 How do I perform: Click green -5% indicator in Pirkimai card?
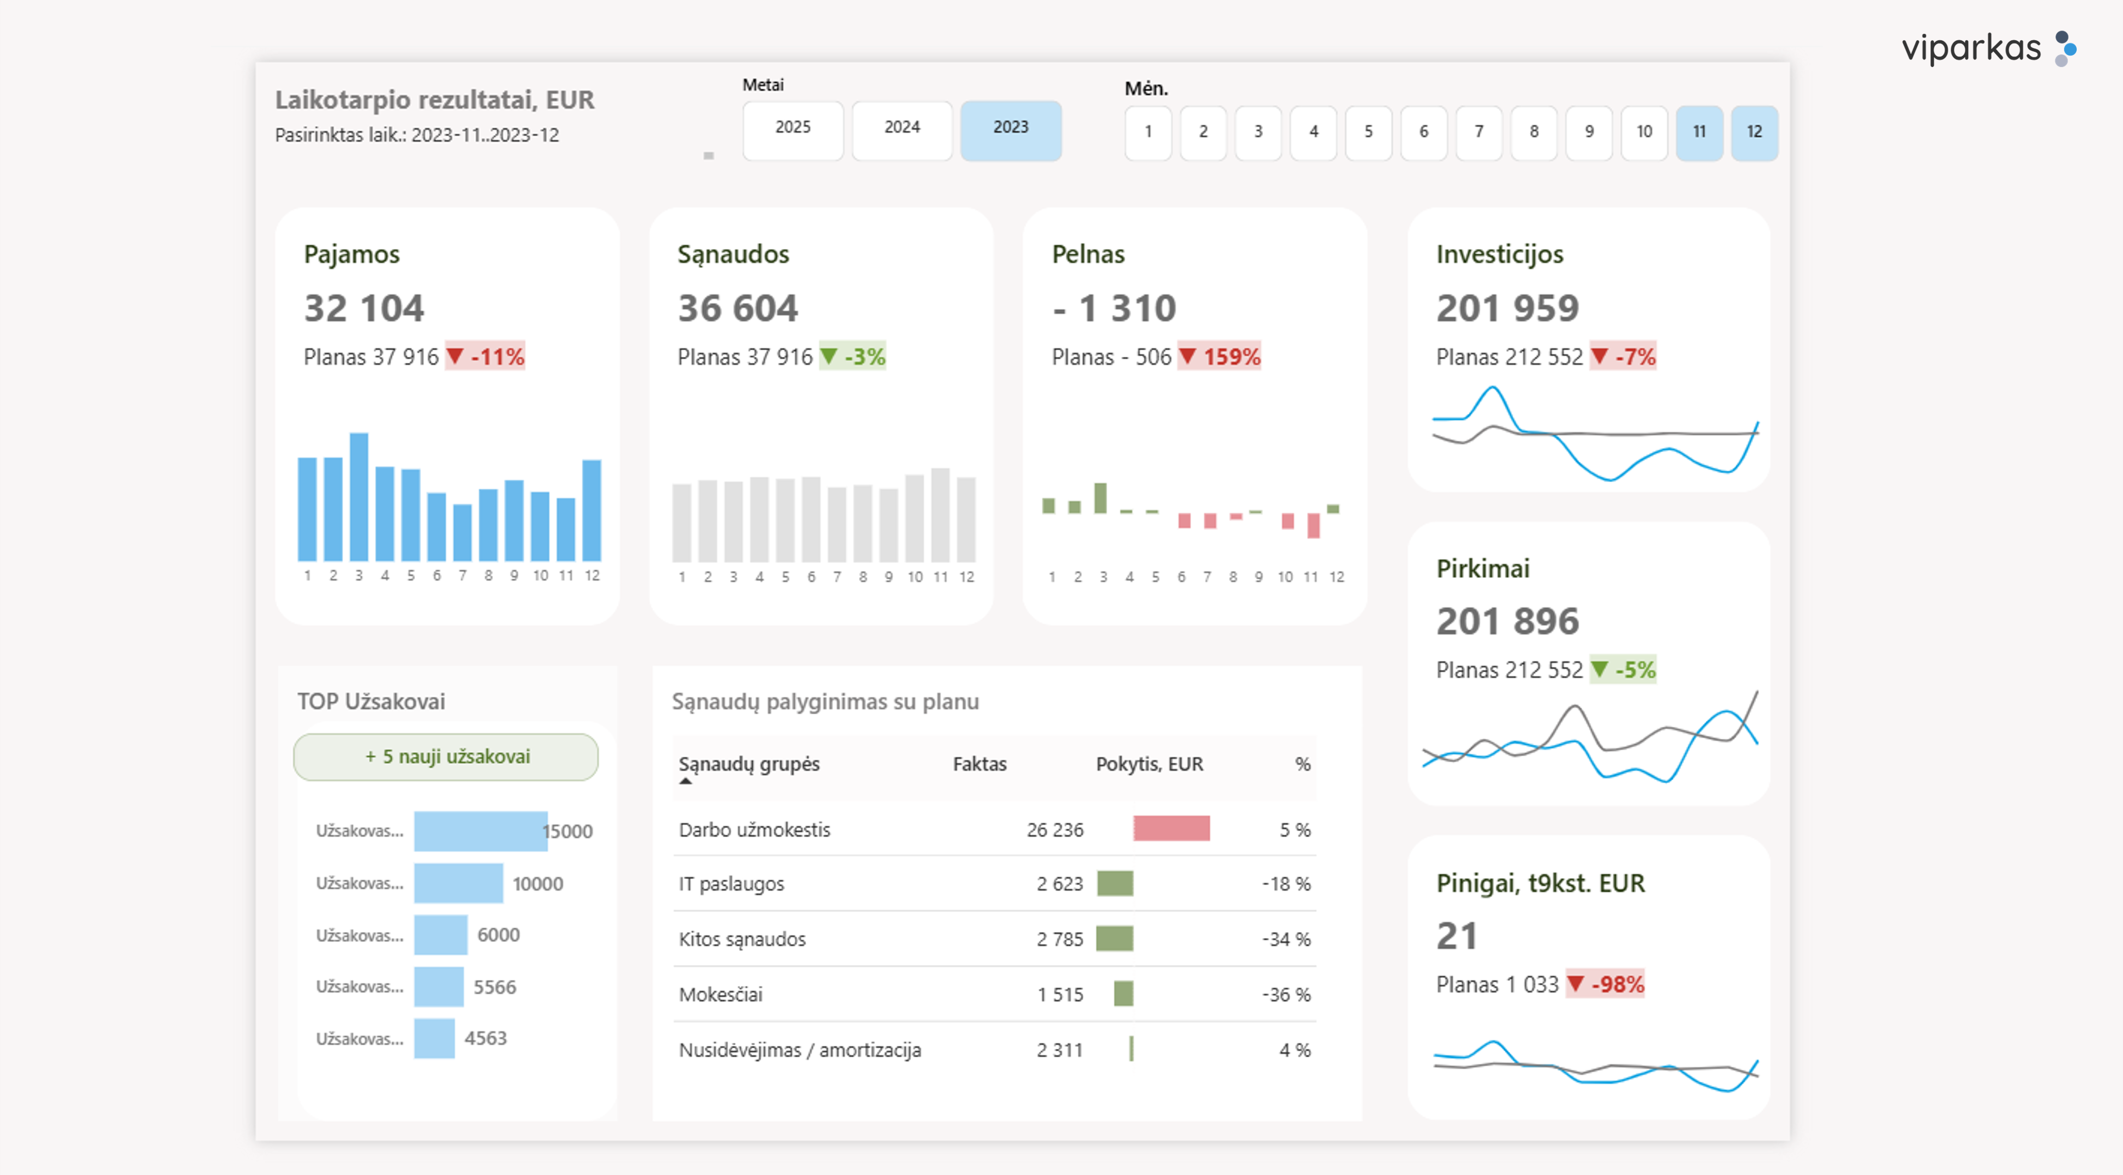[1622, 669]
